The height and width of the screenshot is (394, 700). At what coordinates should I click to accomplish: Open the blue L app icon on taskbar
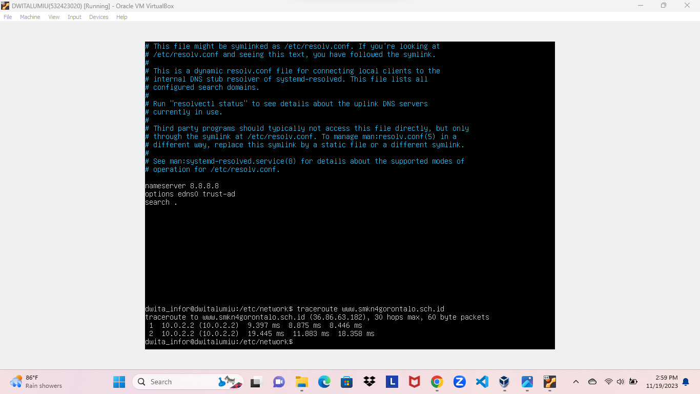pyautogui.click(x=392, y=382)
